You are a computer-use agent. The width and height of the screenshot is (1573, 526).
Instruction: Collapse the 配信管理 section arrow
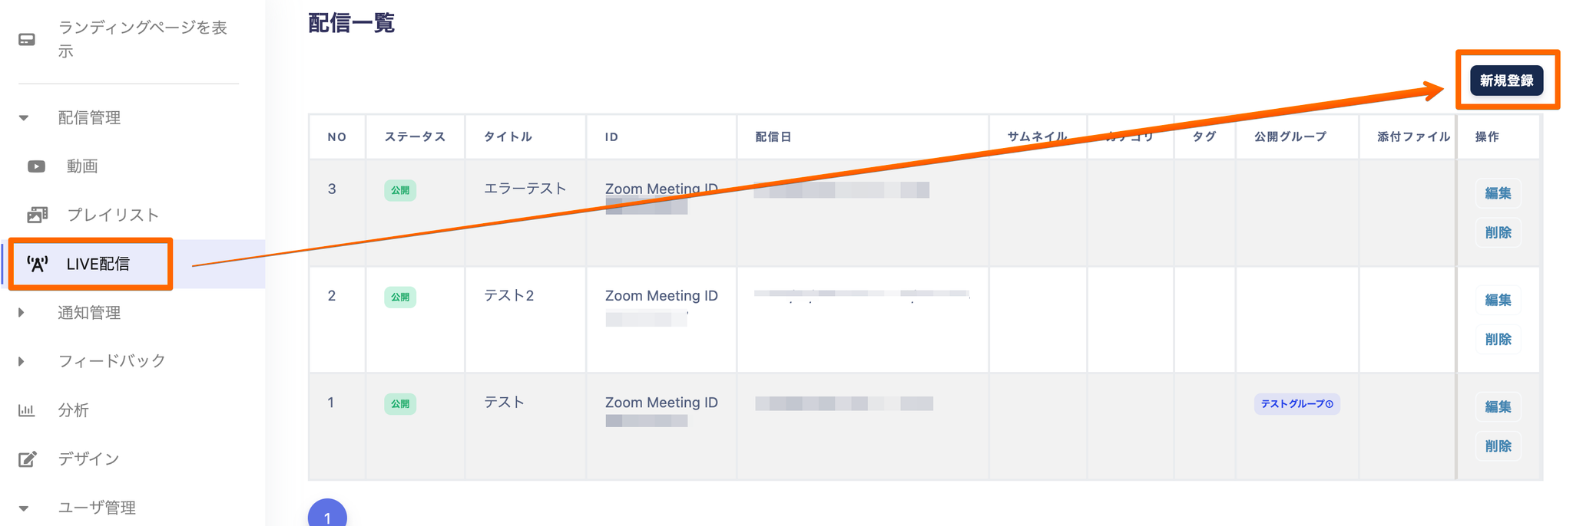[24, 118]
